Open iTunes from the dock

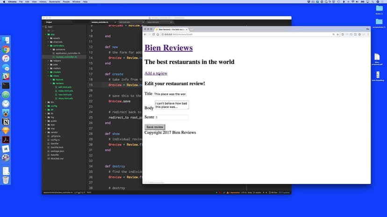[6, 59]
